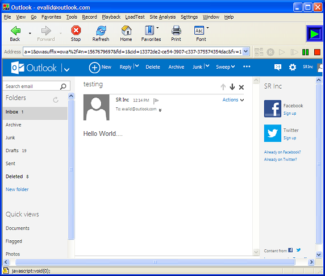Go to the Home page icon
Screen dimensions: 325x276
click(126, 31)
